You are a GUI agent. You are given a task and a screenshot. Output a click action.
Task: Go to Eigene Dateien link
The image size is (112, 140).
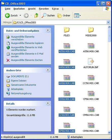(19, 81)
